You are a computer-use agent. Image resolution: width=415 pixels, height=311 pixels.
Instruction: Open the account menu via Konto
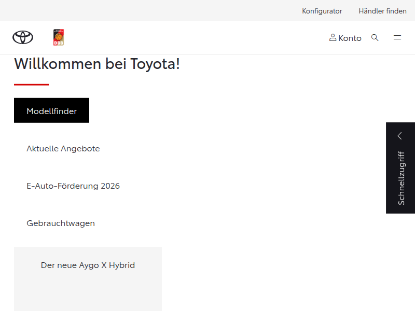click(x=345, y=37)
